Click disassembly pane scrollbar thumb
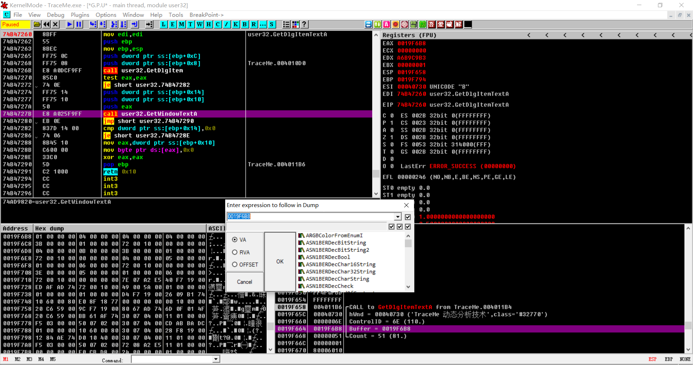This screenshot has height=365, width=693. pyautogui.click(x=376, y=174)
